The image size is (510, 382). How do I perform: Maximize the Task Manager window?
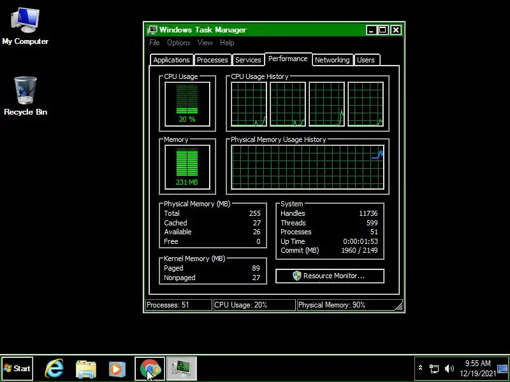tap(382, 30)
